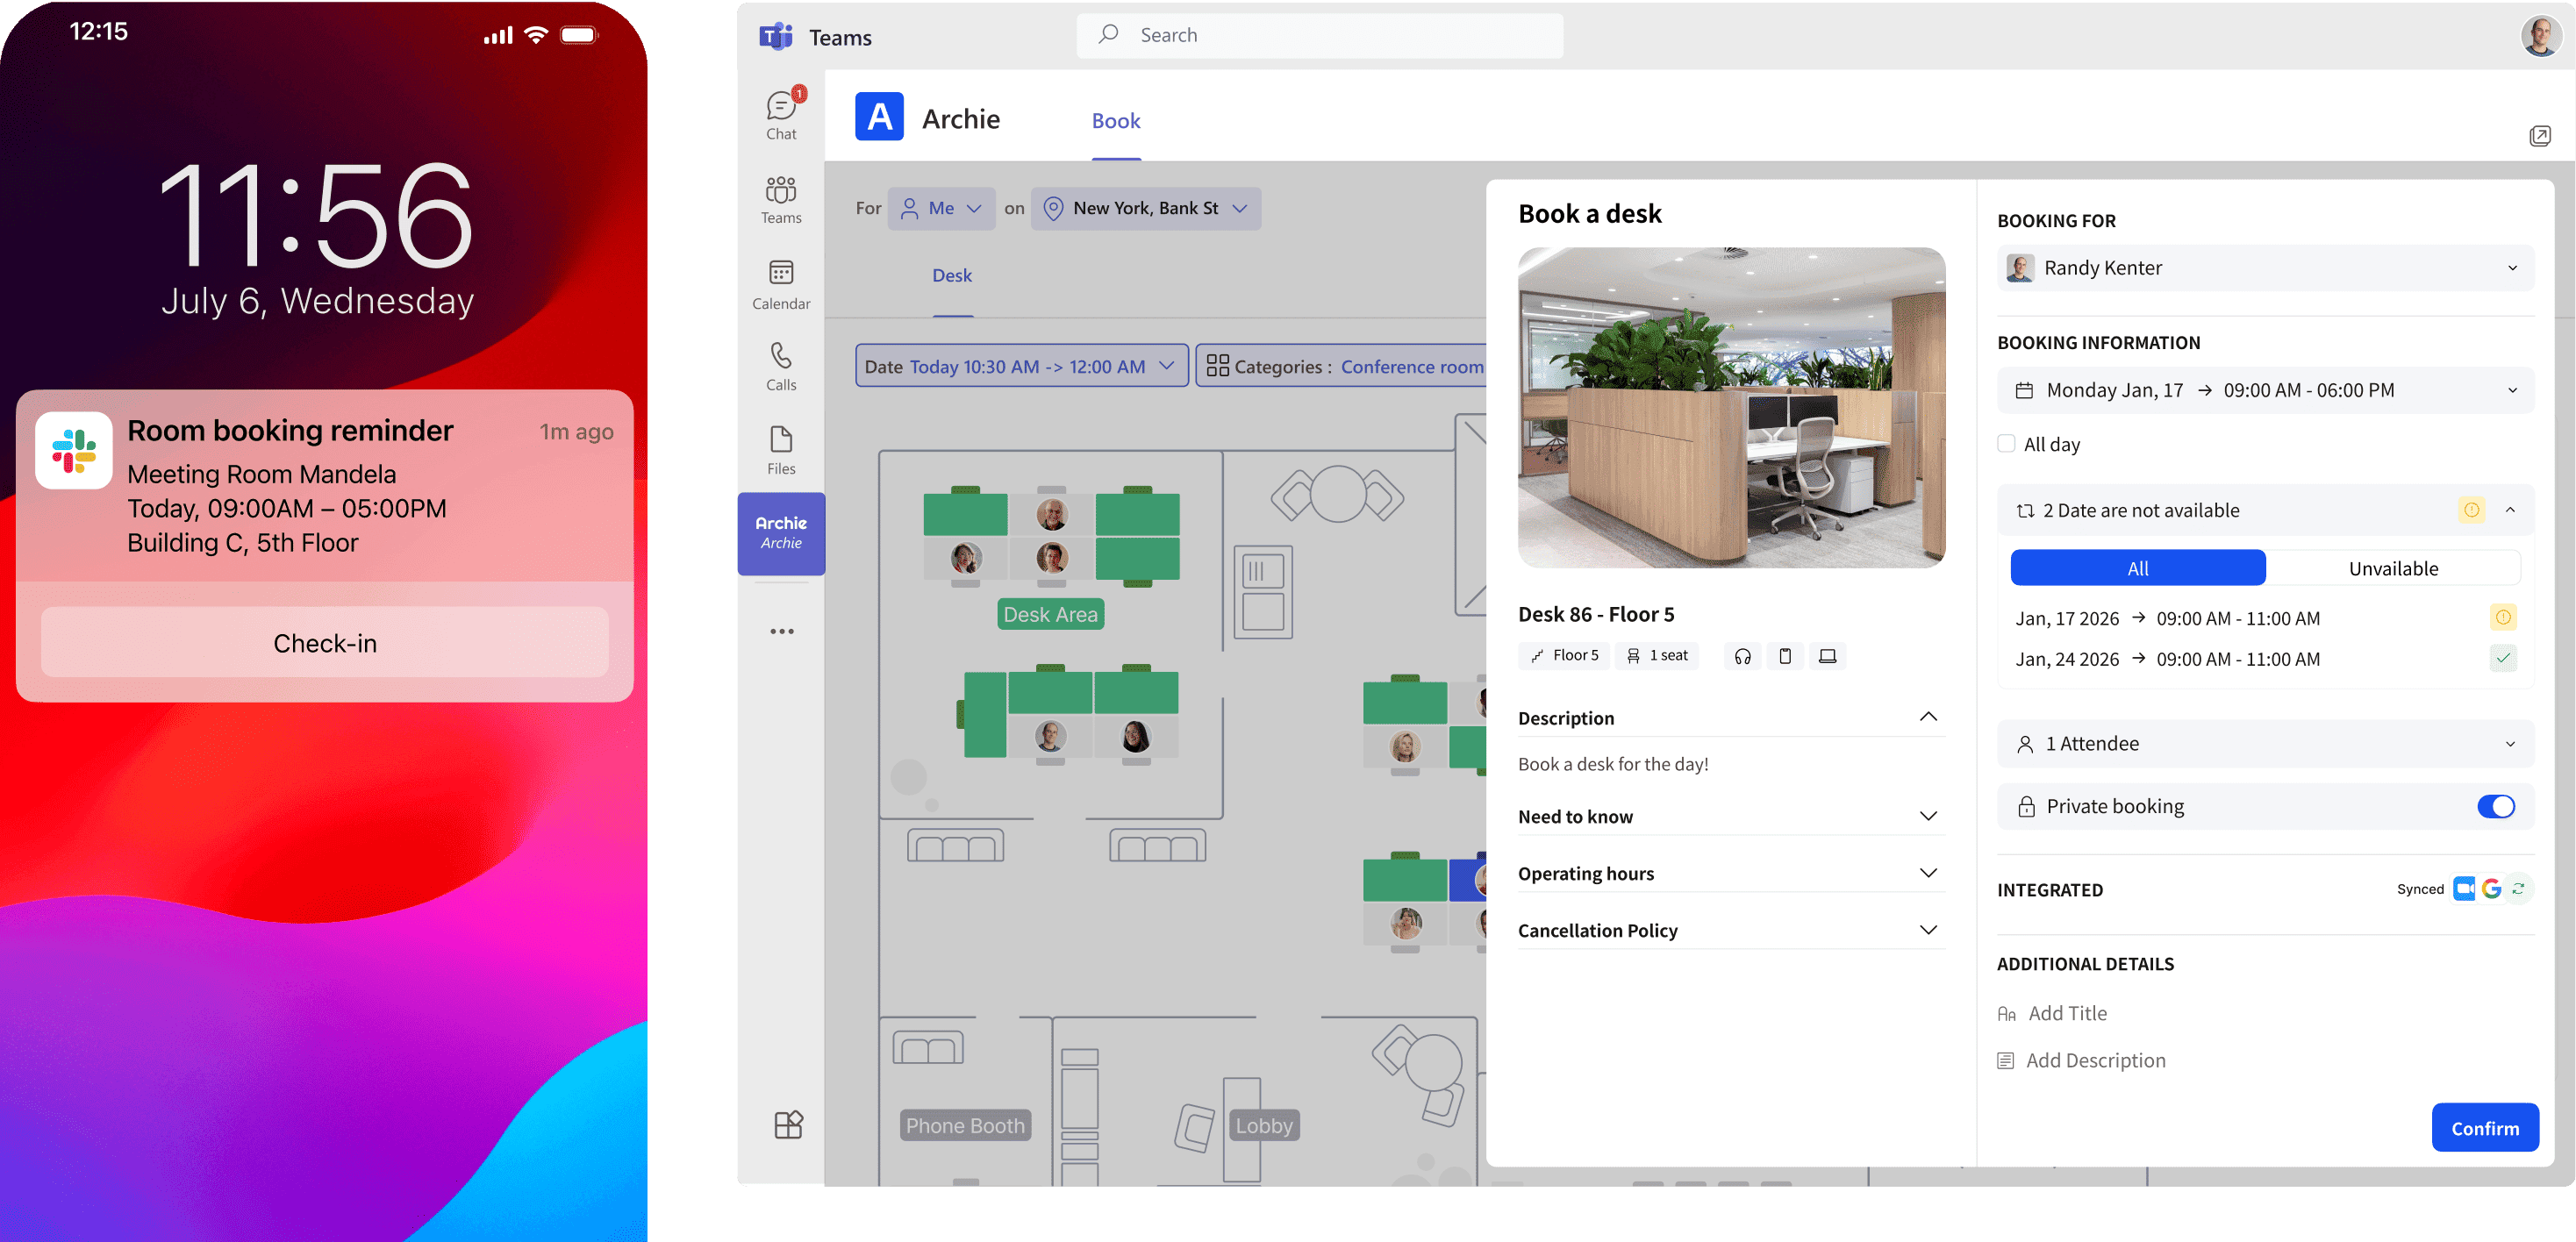The image size is (2576, 1242).
Task: Select the Desk tab
Action: [951, 275]
